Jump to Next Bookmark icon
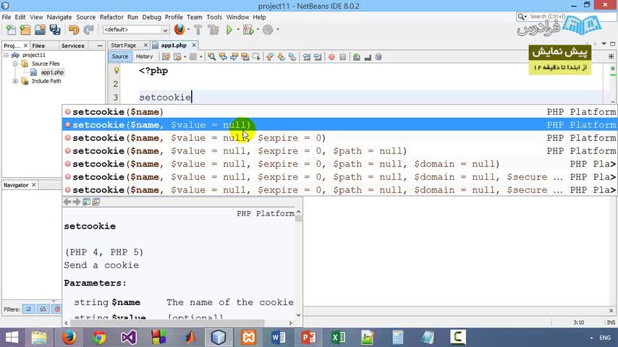 (281, 57)
